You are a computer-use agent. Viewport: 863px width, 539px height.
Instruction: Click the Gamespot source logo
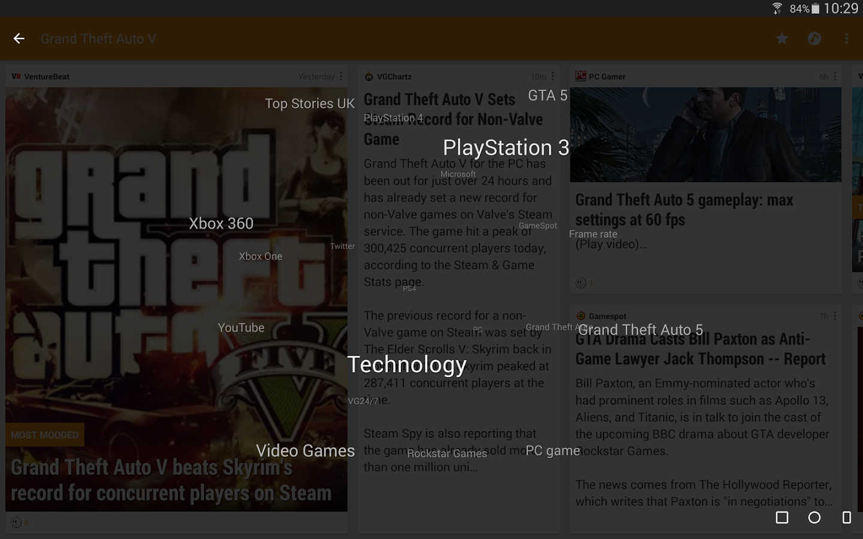(580, 316)
